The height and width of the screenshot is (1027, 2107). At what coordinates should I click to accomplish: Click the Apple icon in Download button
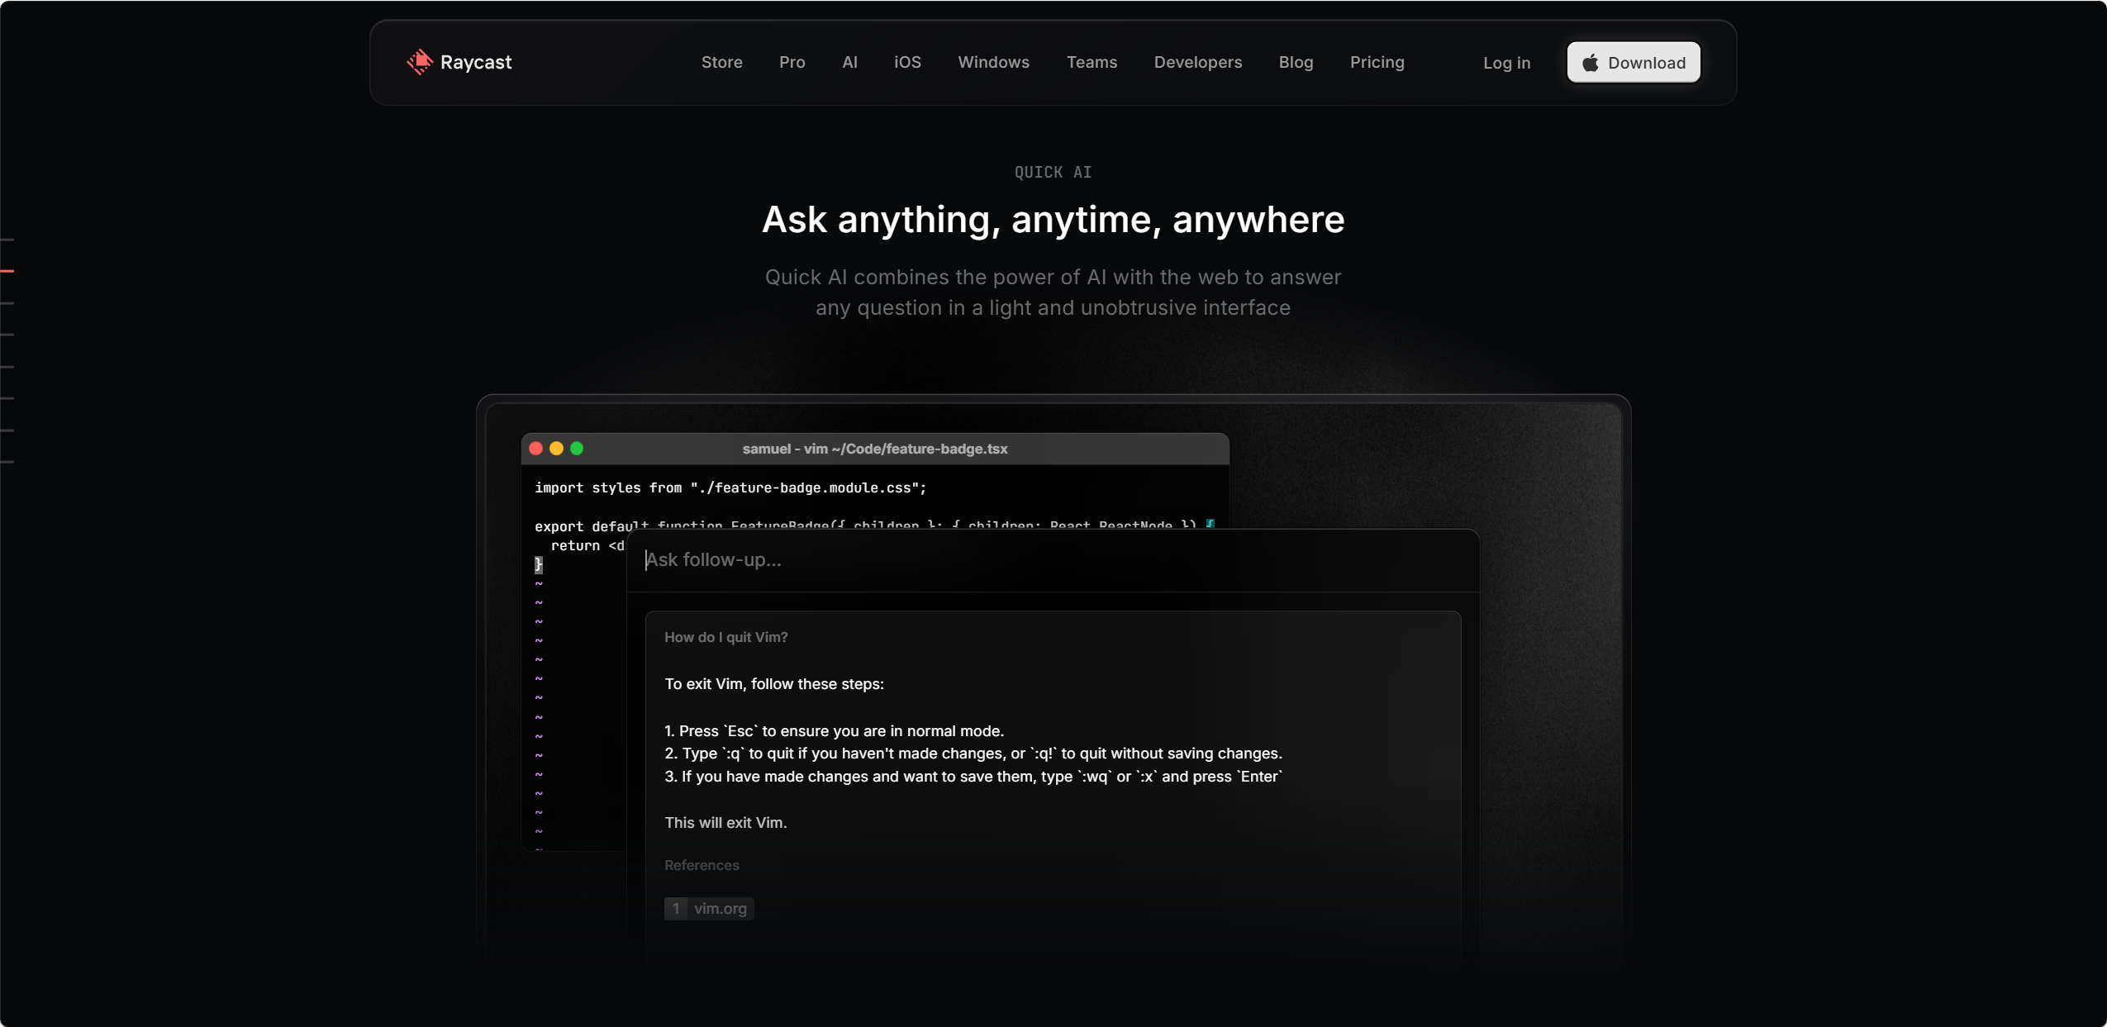1590,63
